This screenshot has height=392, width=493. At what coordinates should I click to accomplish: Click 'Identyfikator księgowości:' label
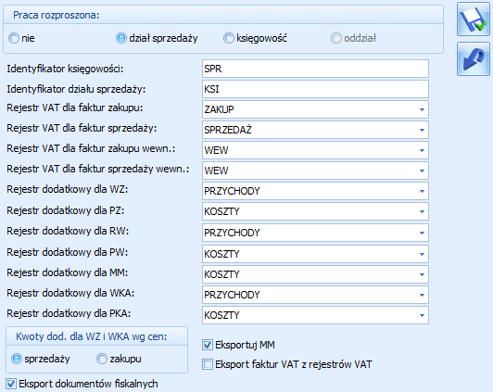[65, 69]
